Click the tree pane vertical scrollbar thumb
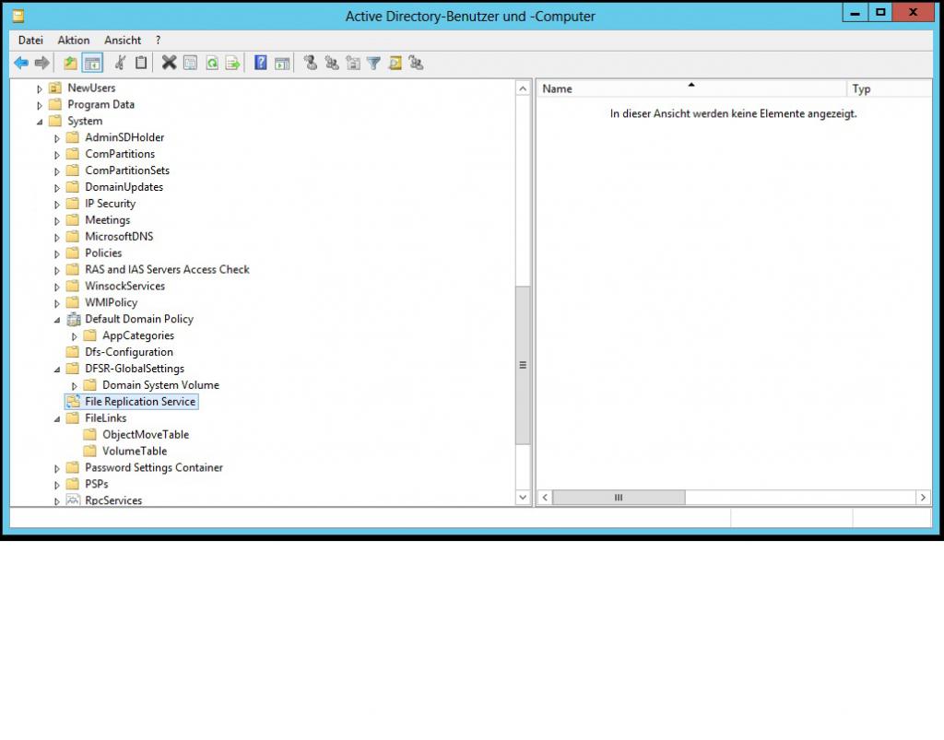 click(523, 365)
